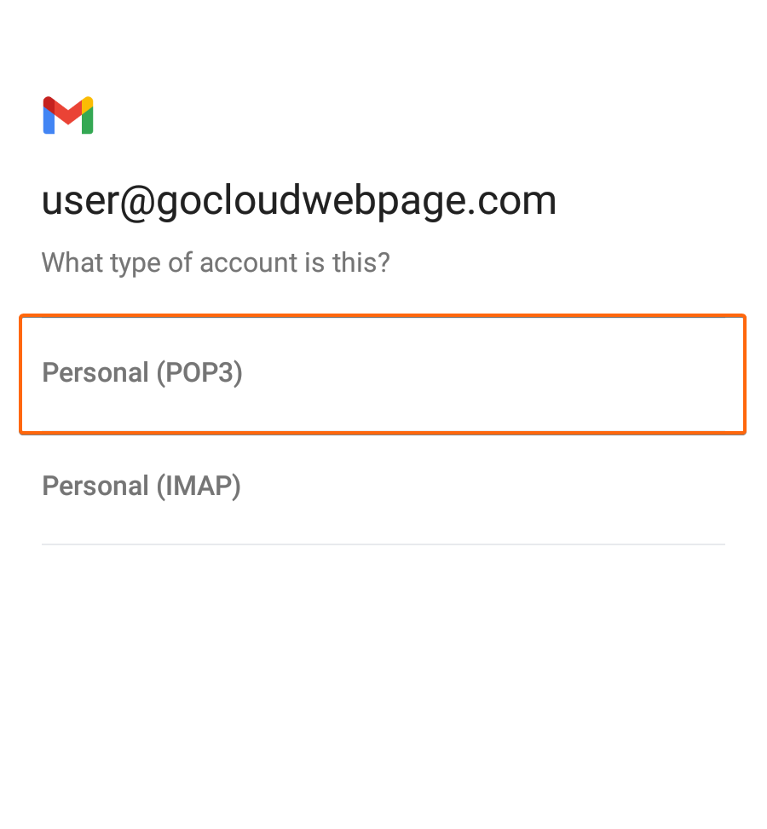Click the red section of the Gmail logo
767x829 pixels.
pos(68,112)
